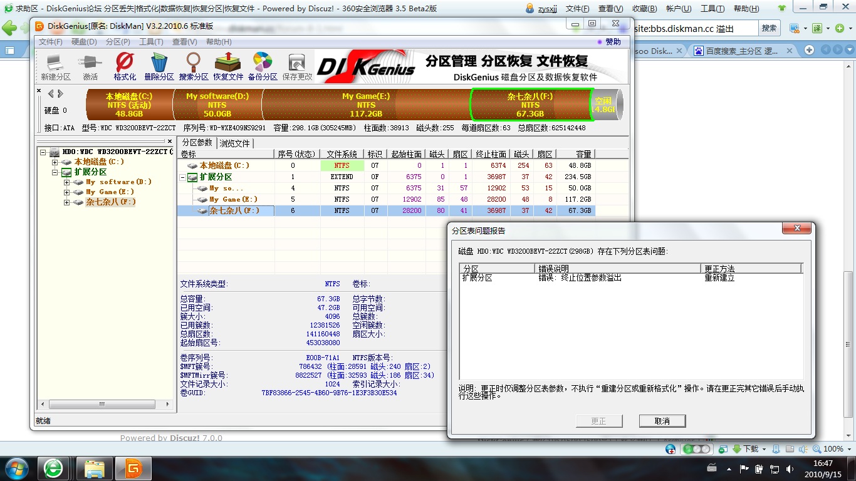Close the left tree panel with its x
This screenshot has height=481, width=856.
pyautogui.click(x=170, y=142)
